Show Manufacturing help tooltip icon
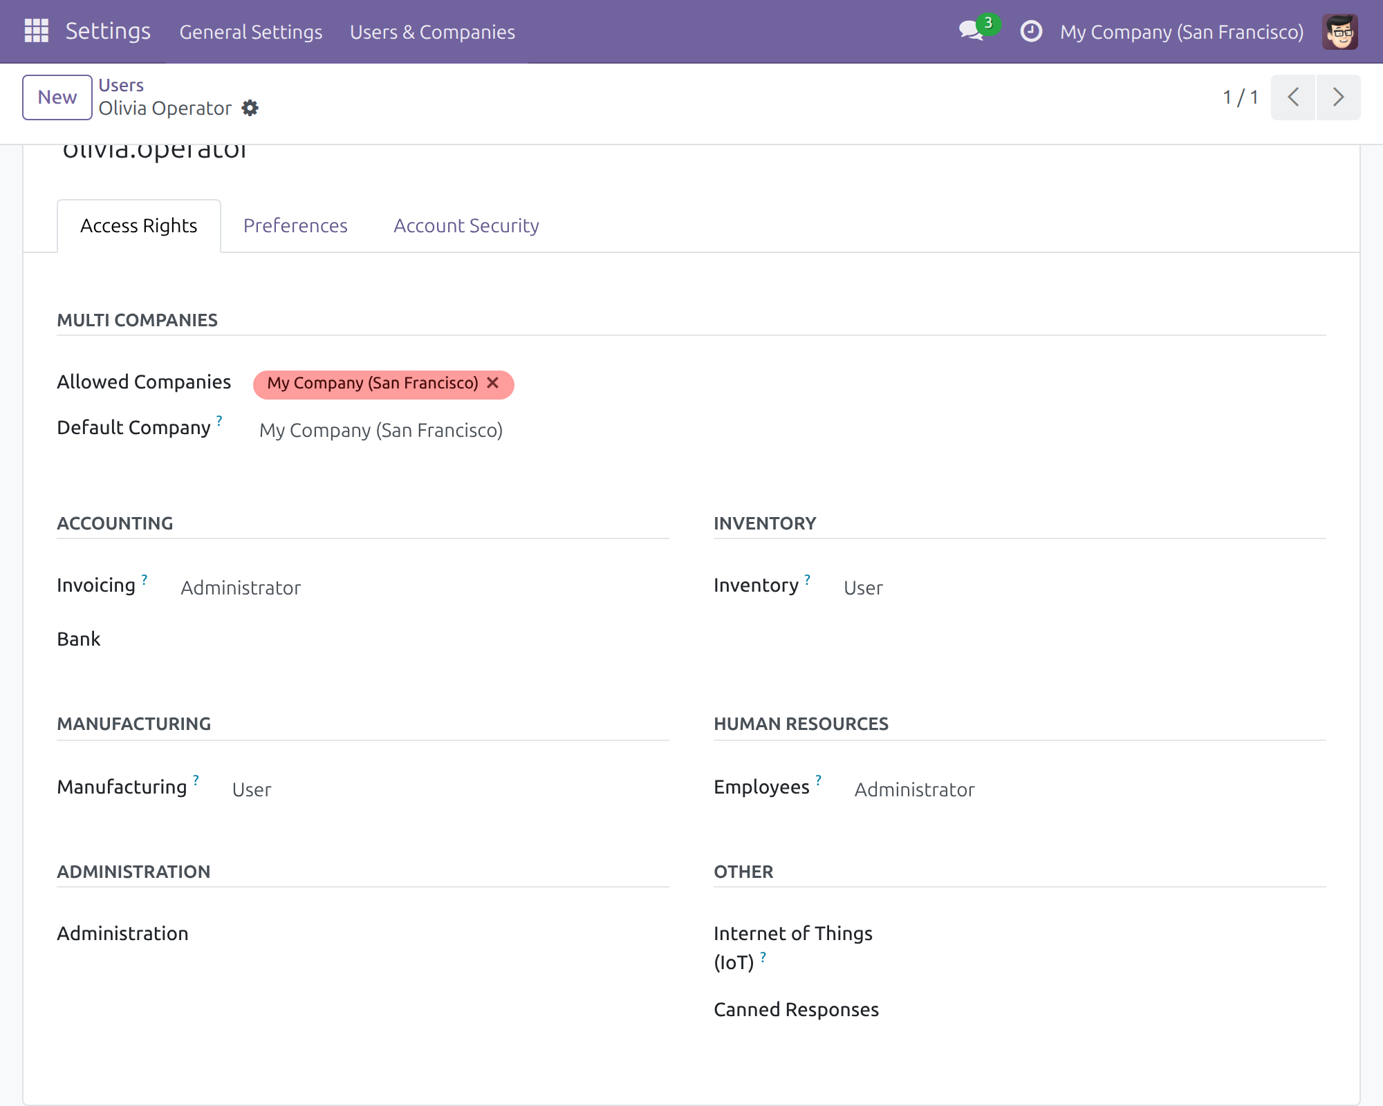Screen dimensions: 1383x1106 [x=196, y=780]
